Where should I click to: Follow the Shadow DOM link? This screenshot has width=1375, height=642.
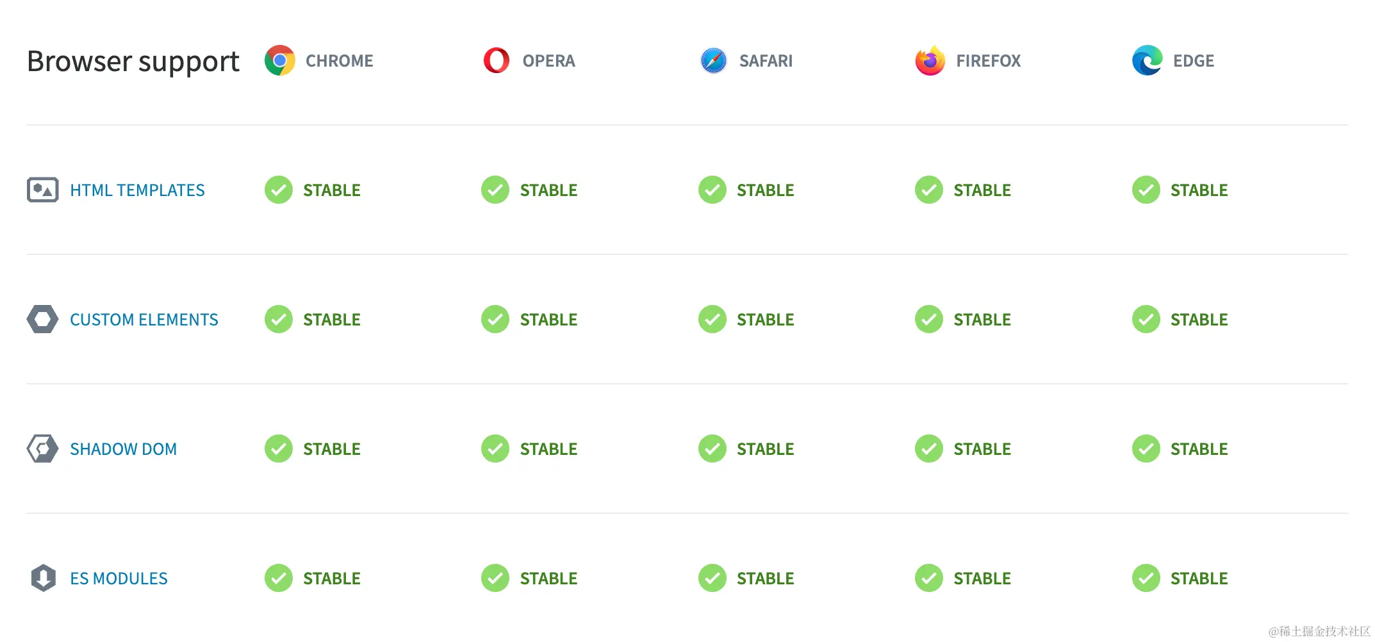pyautogui.click(x=123, y=449)
